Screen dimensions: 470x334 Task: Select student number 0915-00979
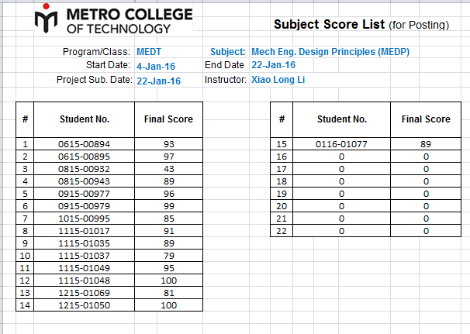(85, 206)
